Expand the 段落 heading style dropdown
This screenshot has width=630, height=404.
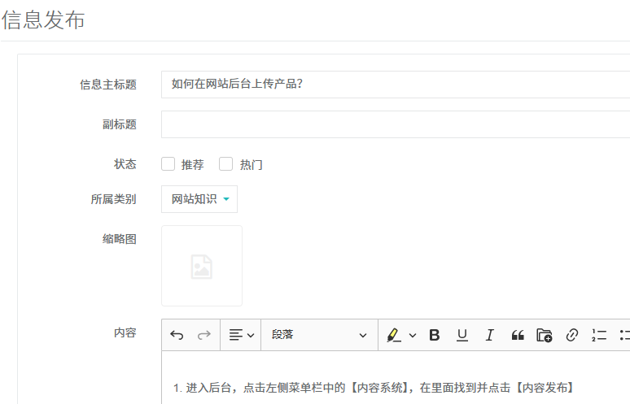point(319,335)
